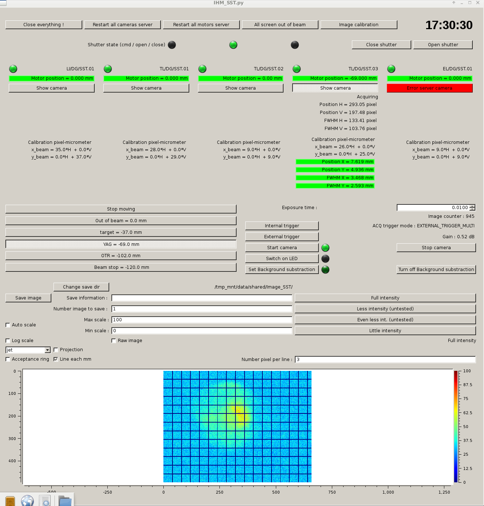
Task: Open the jet colormap dropdown
Action: click(x=47, y=350)
